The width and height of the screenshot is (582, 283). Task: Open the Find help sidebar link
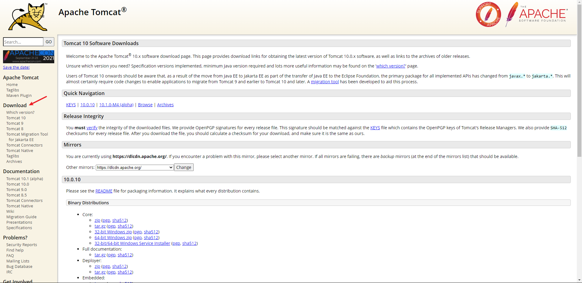pos(15,250)
